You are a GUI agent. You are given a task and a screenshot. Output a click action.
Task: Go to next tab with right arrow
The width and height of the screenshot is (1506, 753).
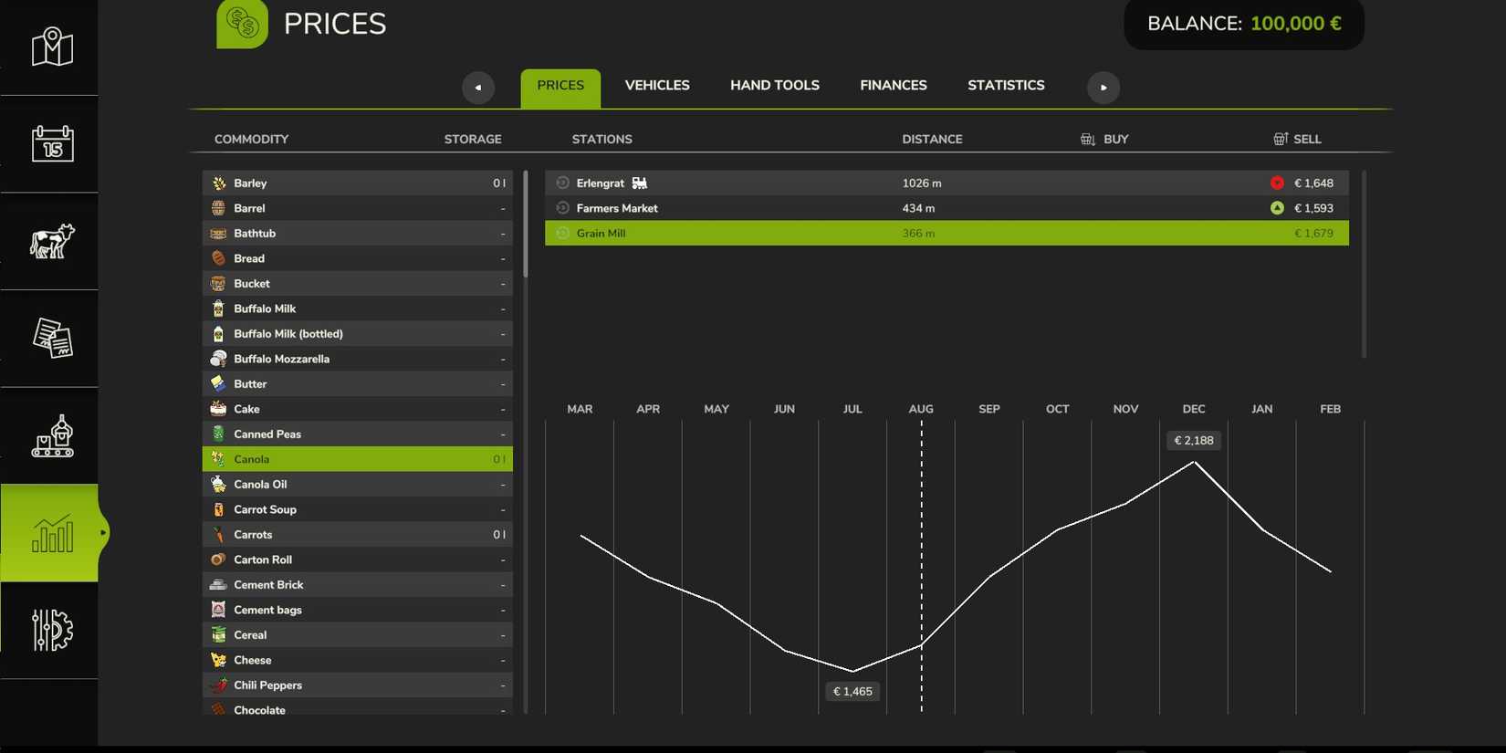(1103, 88)
